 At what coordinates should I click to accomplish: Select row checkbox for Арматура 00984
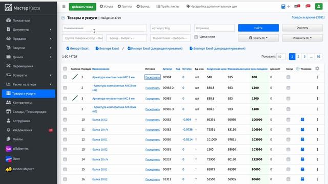tap(65, 77)
